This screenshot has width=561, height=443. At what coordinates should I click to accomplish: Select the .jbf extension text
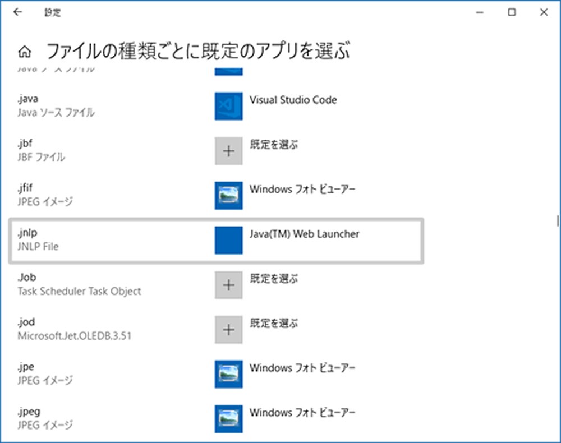25,144
